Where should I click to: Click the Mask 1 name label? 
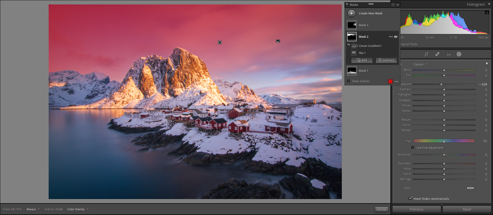(363, 71)
